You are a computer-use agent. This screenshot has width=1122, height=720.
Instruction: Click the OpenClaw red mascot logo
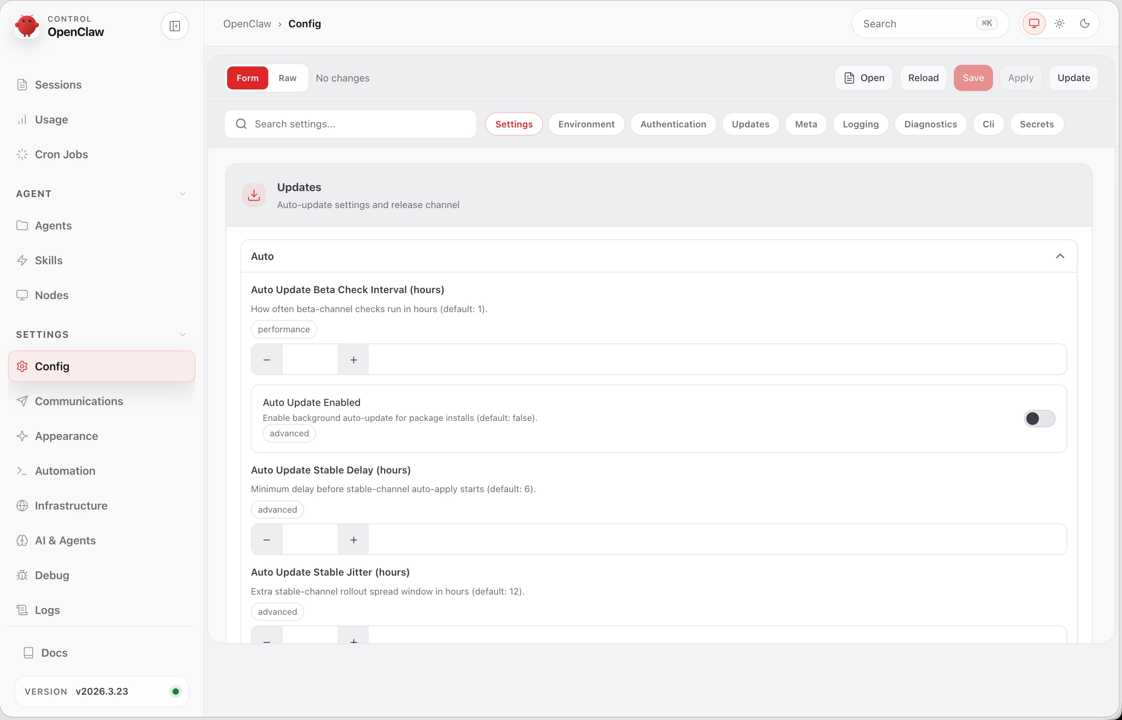(x=27, y=26)
